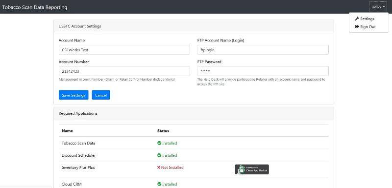Viewport: 392px width, 188px height.
Task: Focus the FTP Account Name field
Action: pyautogui.click(x=263, y=50)
